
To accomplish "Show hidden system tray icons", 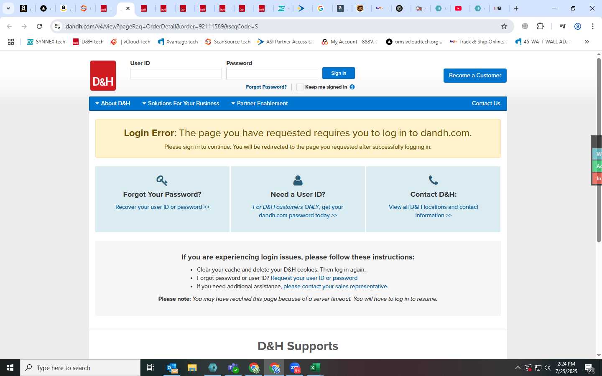I will (x=518, y=368).
